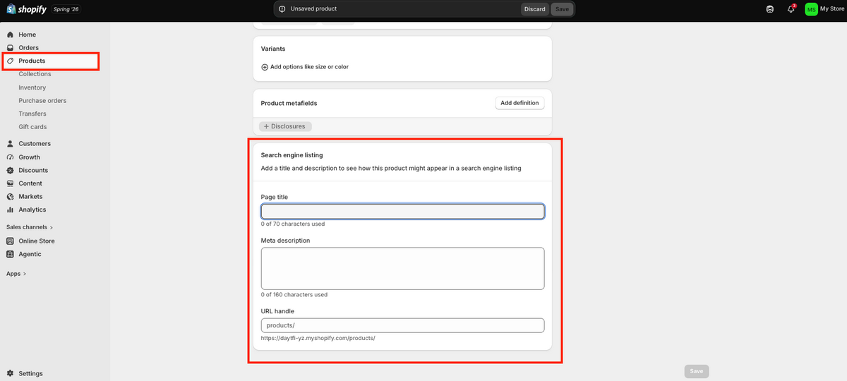Click Add definition in Product metafields
Viewport: 847px width, 381px height.
click(x=519, y=103)
